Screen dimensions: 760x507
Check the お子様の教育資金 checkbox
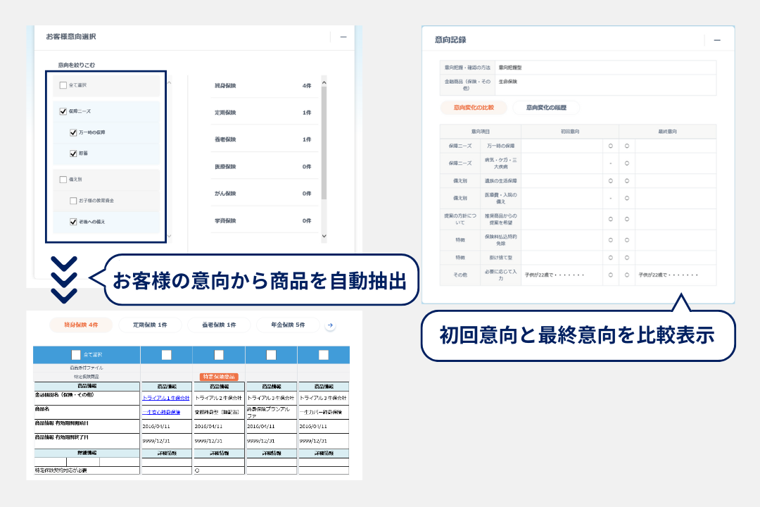point(73,201)
